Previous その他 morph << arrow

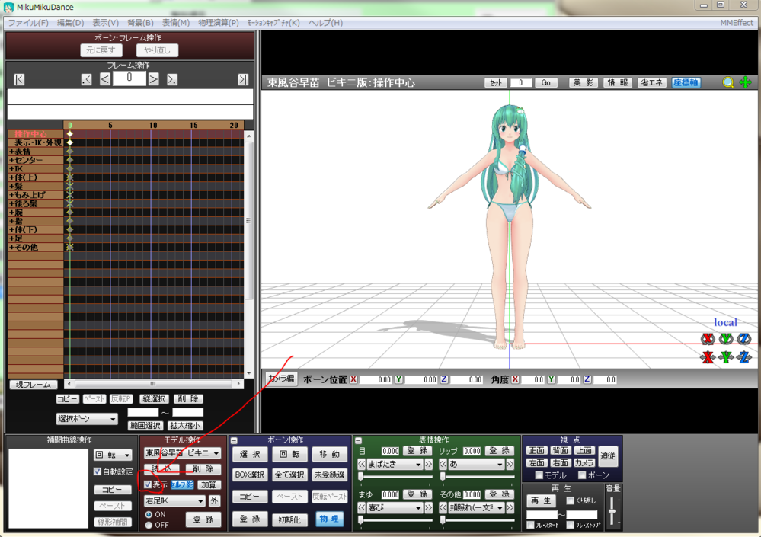coord(443,508)
